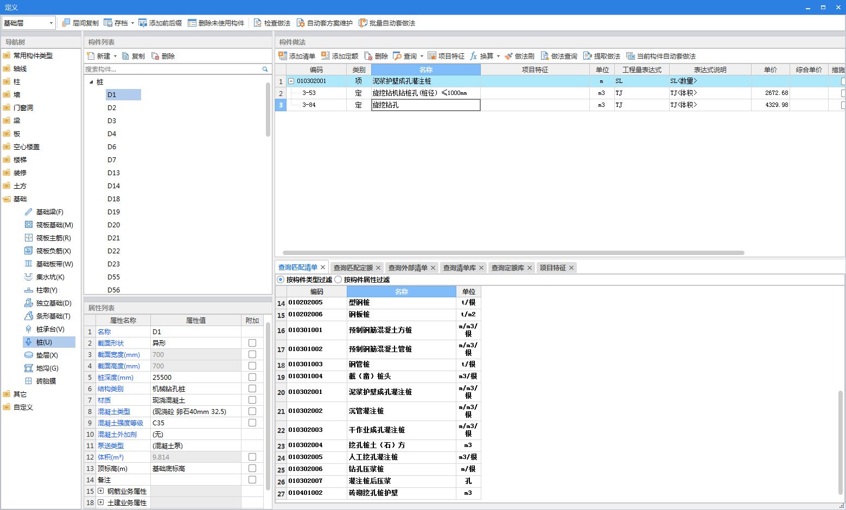Screen dimensions: 846x510
Task: Toggle 附加 checkbox for 材质
Action: (x=252, y=400)
